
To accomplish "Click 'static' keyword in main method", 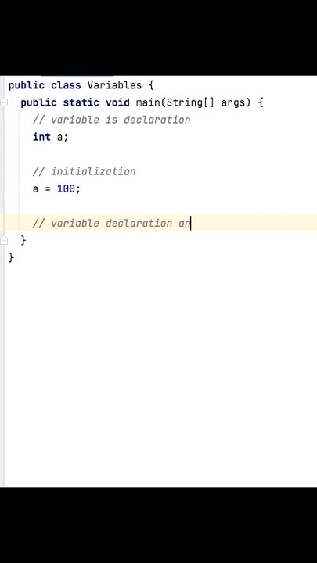I will coord(81,102).
